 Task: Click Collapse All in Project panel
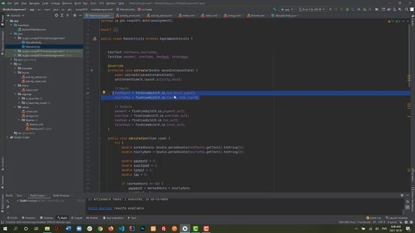67,16
